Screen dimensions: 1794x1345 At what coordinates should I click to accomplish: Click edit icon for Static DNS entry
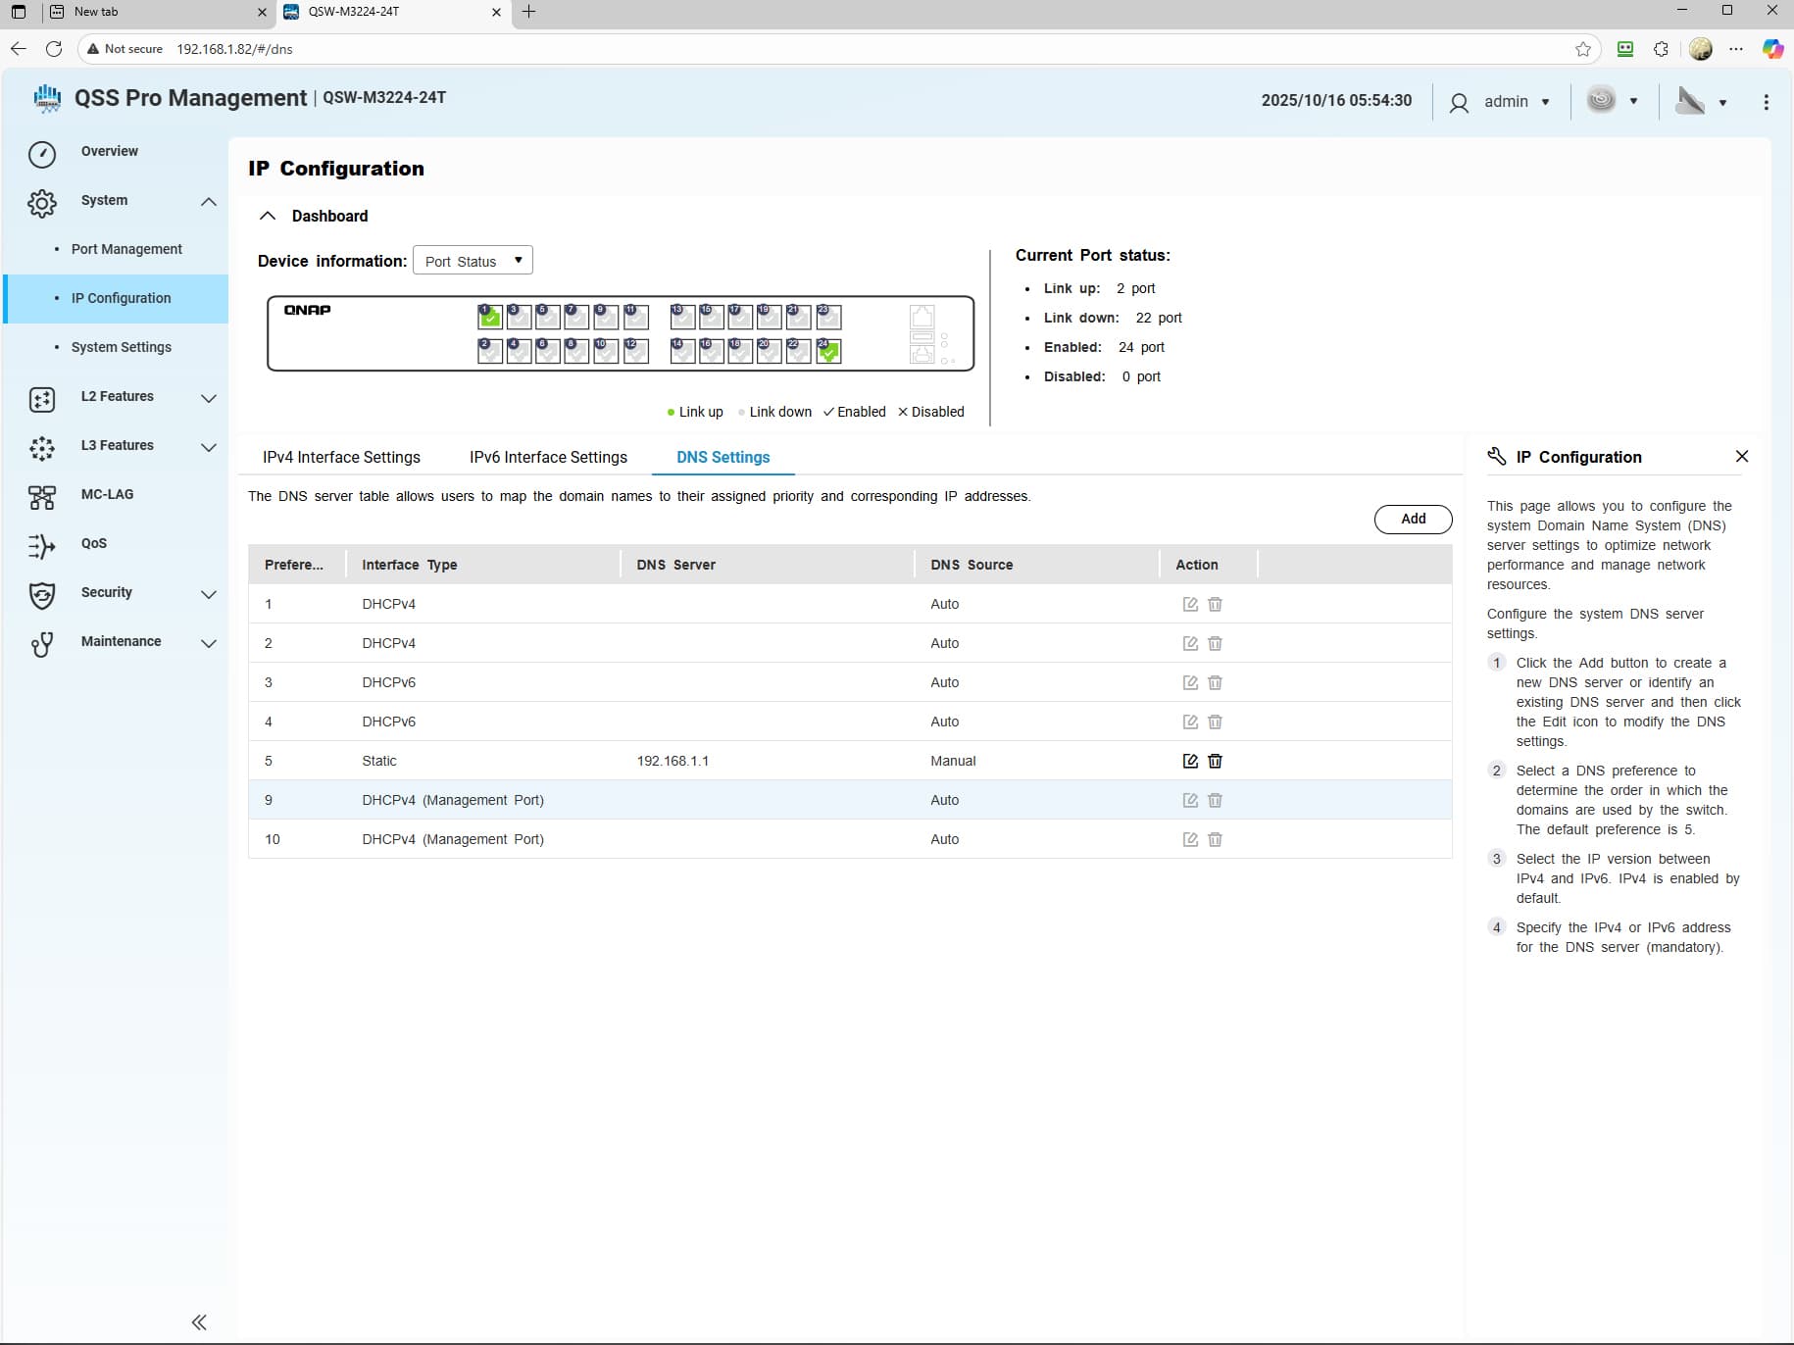(1190, 761)
